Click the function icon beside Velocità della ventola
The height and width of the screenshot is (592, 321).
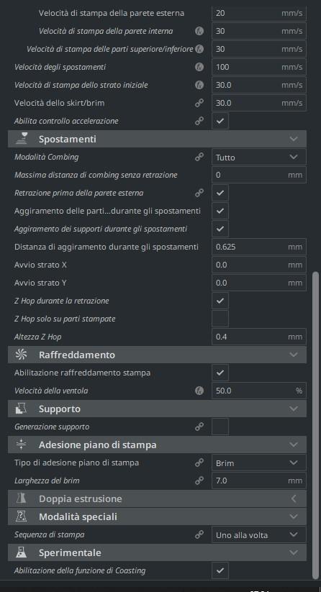pos(199,391)
